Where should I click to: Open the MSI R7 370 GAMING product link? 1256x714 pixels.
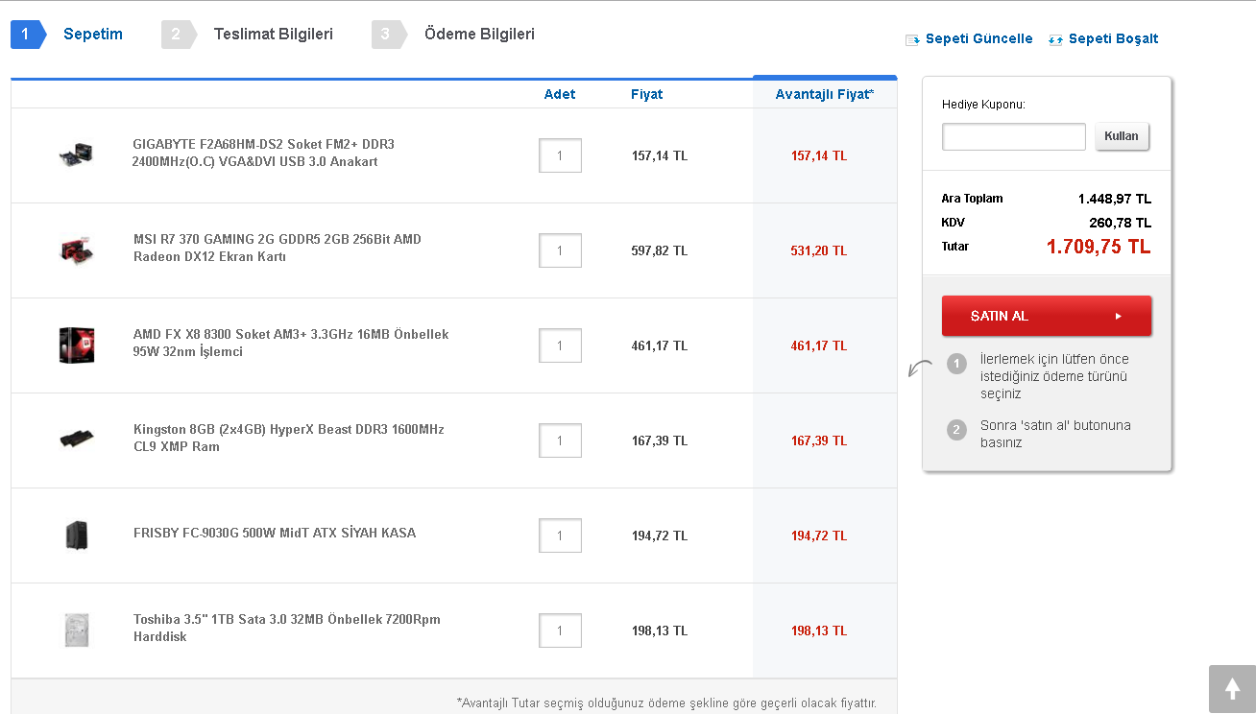(x=277, y=248)
